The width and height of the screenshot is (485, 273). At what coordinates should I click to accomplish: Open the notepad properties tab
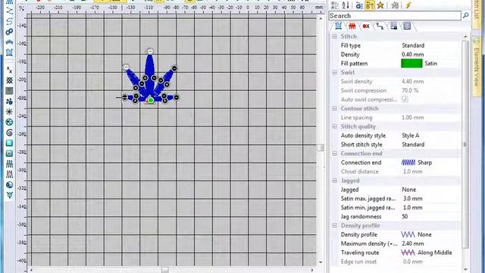407,27
